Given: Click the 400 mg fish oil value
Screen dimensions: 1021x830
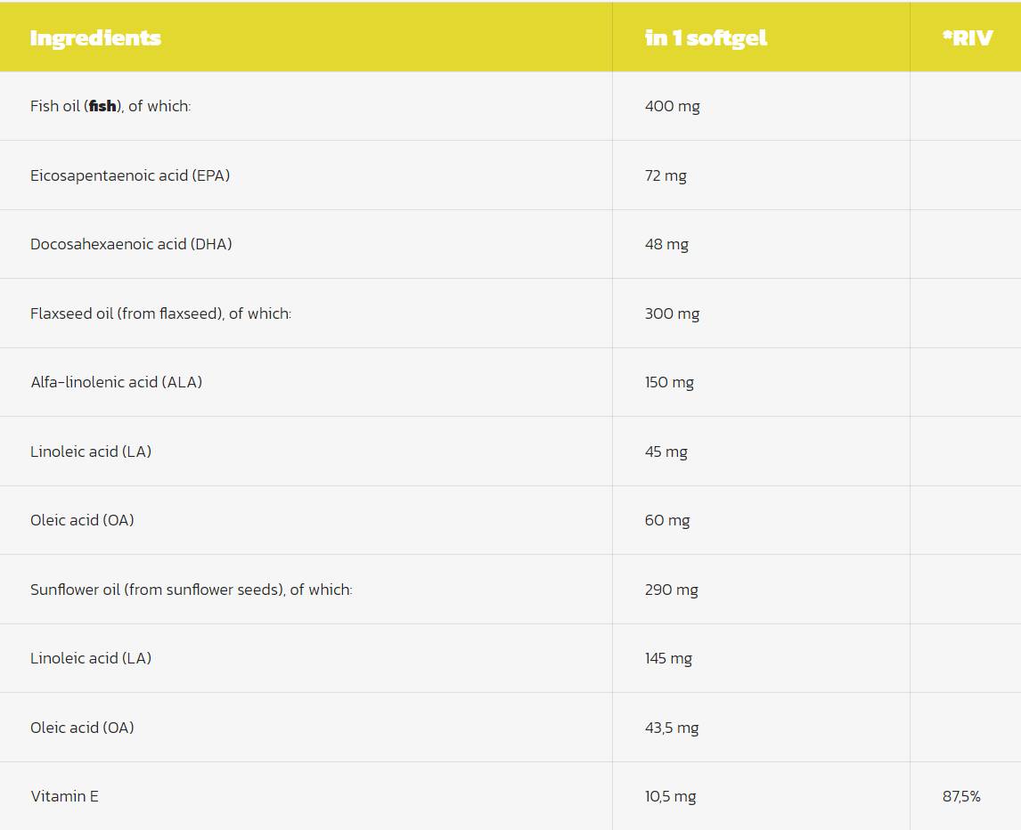Looking at the screenshot, I should 672,106.
